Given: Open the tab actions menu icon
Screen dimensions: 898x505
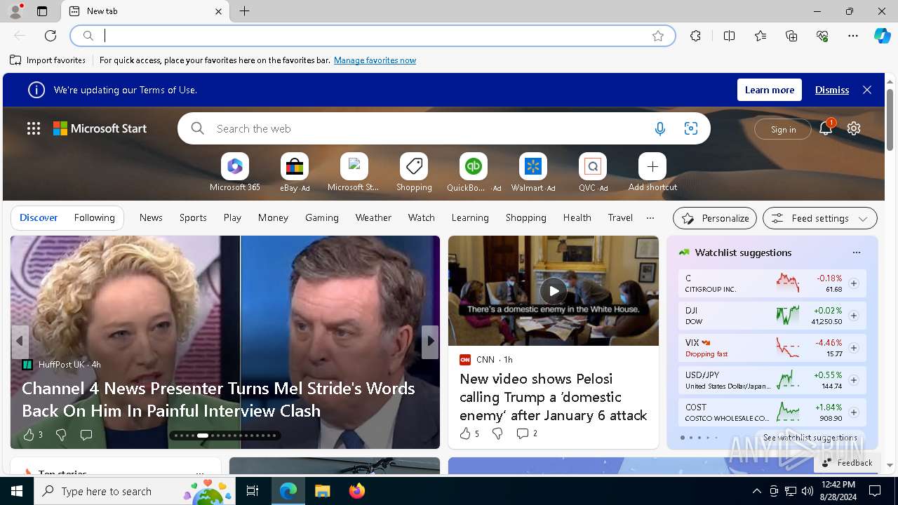Looking at the screenshot, I should click(42, 11).
